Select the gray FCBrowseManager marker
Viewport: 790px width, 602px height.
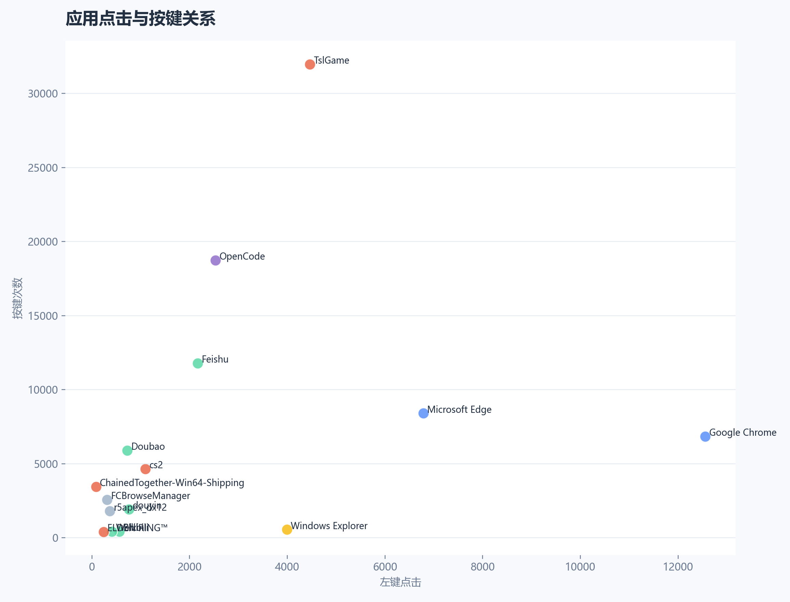[x=107, y=499]
